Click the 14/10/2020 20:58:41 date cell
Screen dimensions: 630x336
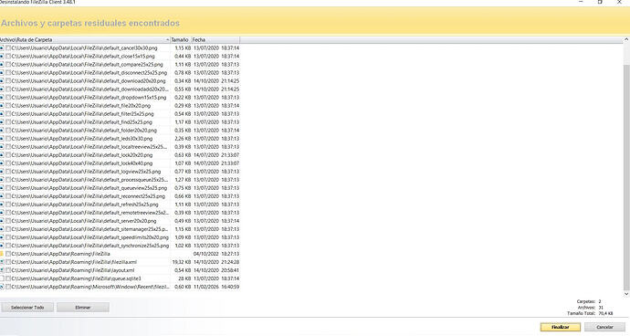(216, 270)
